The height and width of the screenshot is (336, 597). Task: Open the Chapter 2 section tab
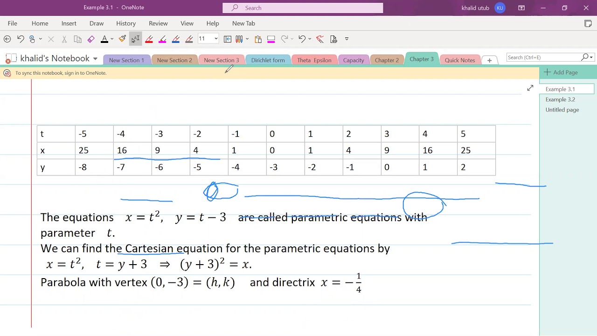coord(387,60)
